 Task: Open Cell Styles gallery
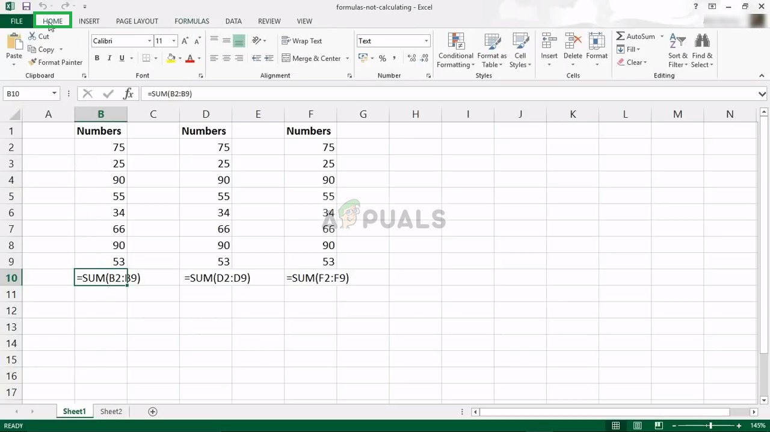coord(520,50)
